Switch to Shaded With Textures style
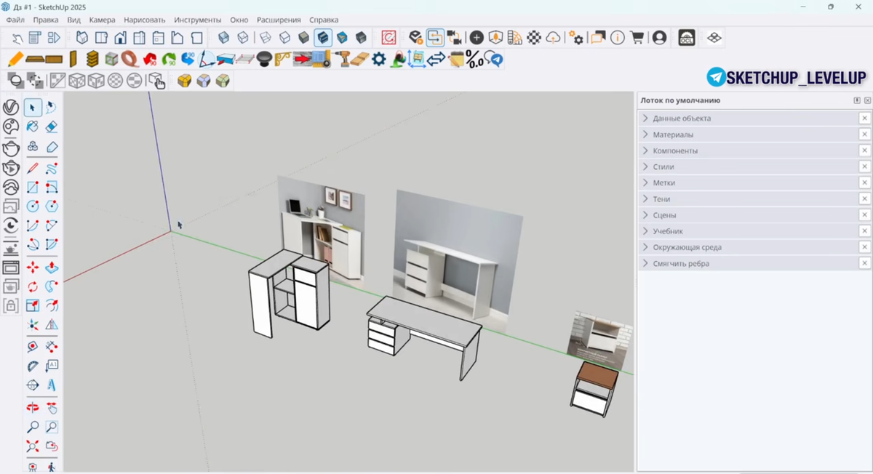 click(323, 38)
